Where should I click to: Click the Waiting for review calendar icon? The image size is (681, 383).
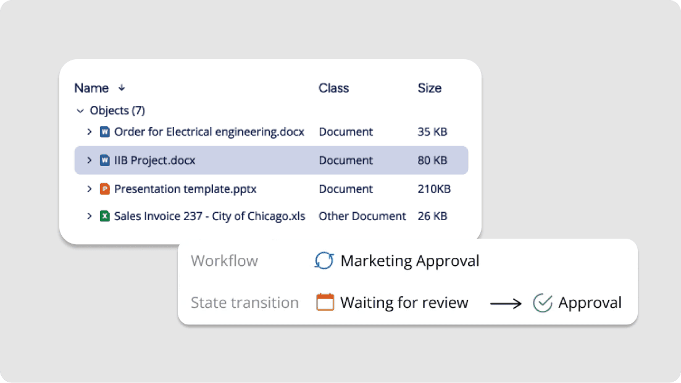(x=325, y=302)
